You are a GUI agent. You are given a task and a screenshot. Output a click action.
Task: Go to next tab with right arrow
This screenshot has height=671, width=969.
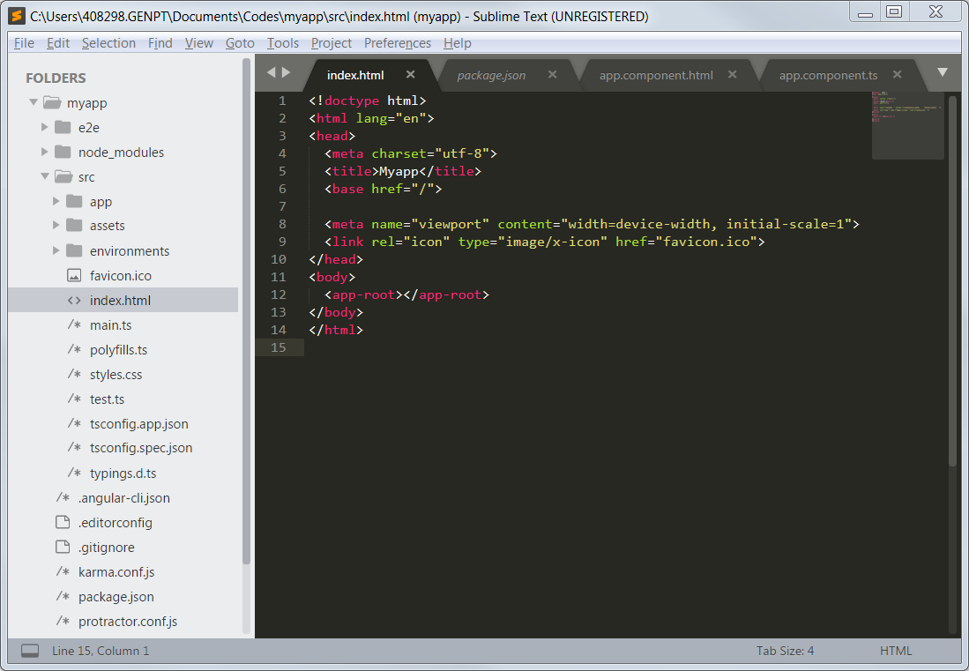pyautogui.click(x=286, y=72)
